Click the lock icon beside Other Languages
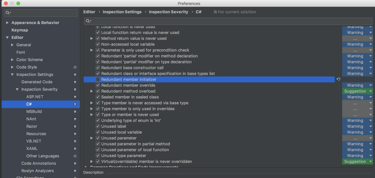Screen dimensions: 375x178 point(75,156)
